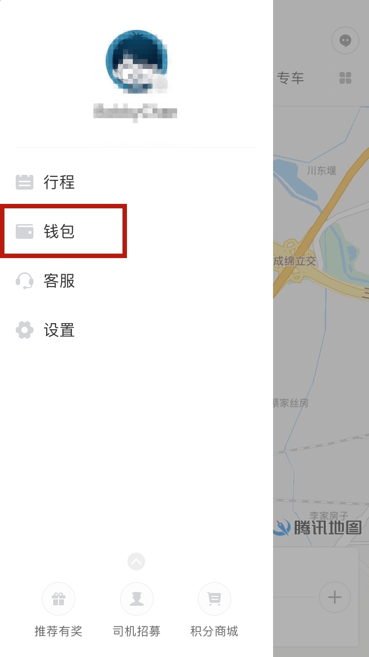Tap the wallet icon beside 钱包

[x=25, y=231]
